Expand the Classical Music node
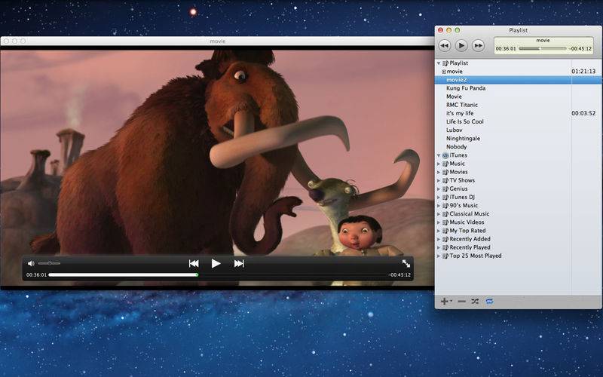Image resolution: width=603 pixels, height=377 pixels. click(x=439, y=214)
